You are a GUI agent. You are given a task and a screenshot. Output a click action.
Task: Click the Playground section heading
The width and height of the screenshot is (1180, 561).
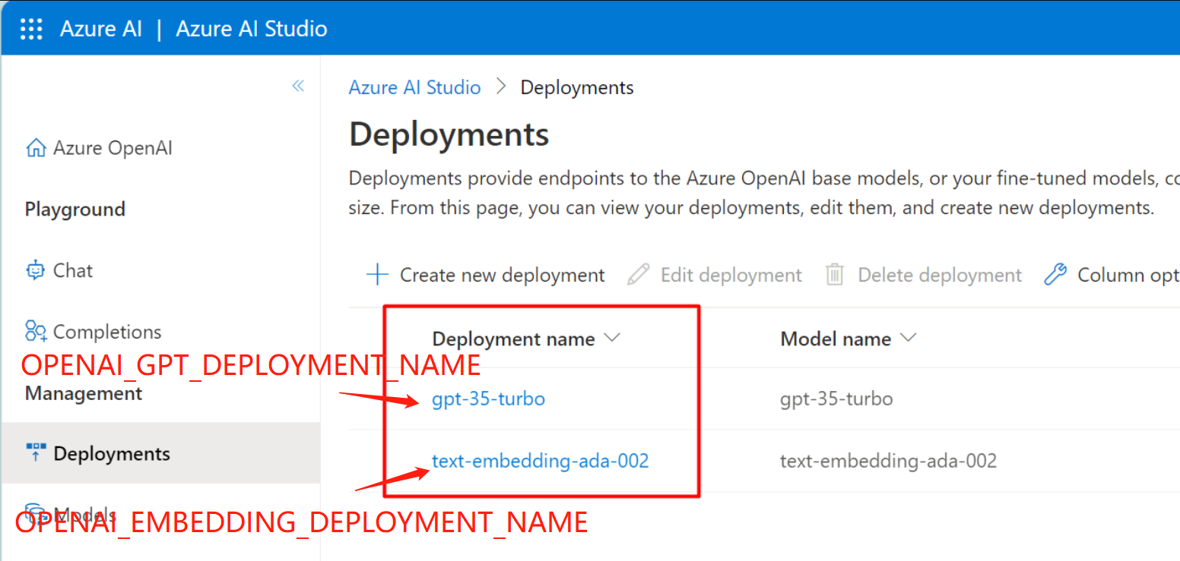pyautogui.click(x=75, y=210)
